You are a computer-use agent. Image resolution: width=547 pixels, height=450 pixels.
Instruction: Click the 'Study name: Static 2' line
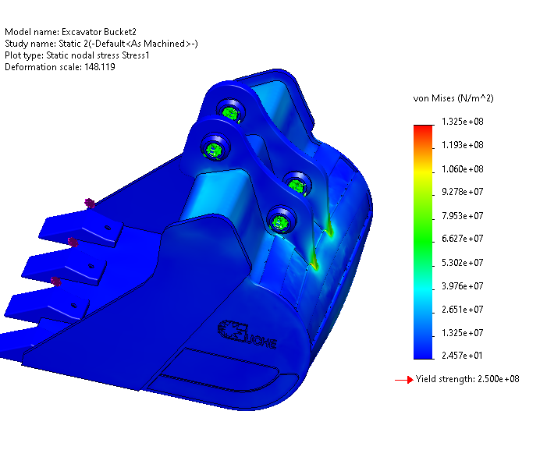pyautogui.click(x=101, y=44)
